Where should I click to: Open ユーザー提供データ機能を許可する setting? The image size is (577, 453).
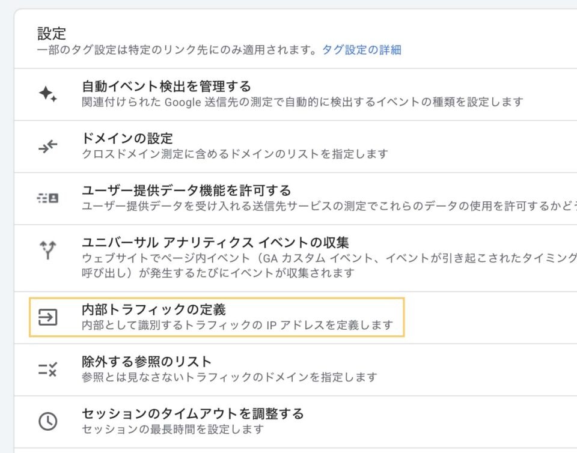coord(186,190)
